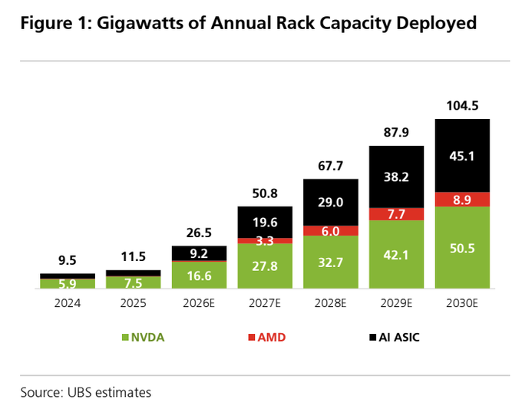Click the black AI ASIC segment of the 2025 bar
The width and height of the screenshot is (522, 406).
pyautogui.click(x=133, y=273)
